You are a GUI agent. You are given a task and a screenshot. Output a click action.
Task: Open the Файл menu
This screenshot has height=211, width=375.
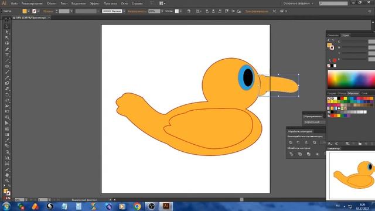(14, 4)
